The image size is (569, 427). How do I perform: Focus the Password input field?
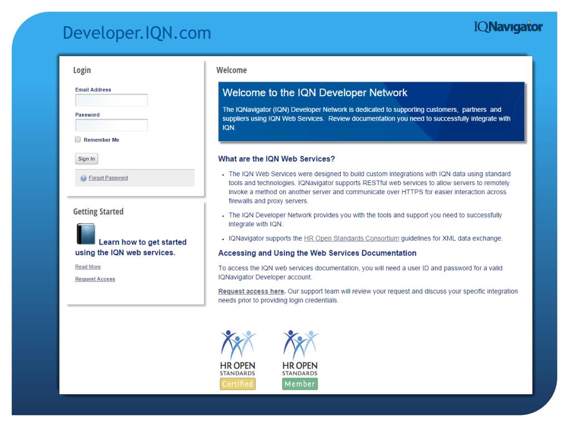click(x=111, y=125)
